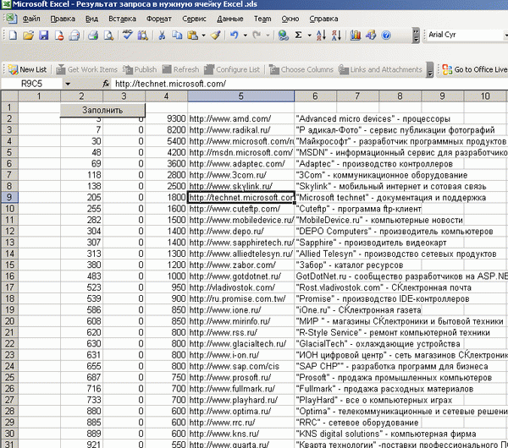
Task: Open the Arial Cyr font dropdown
Action: 505,35
